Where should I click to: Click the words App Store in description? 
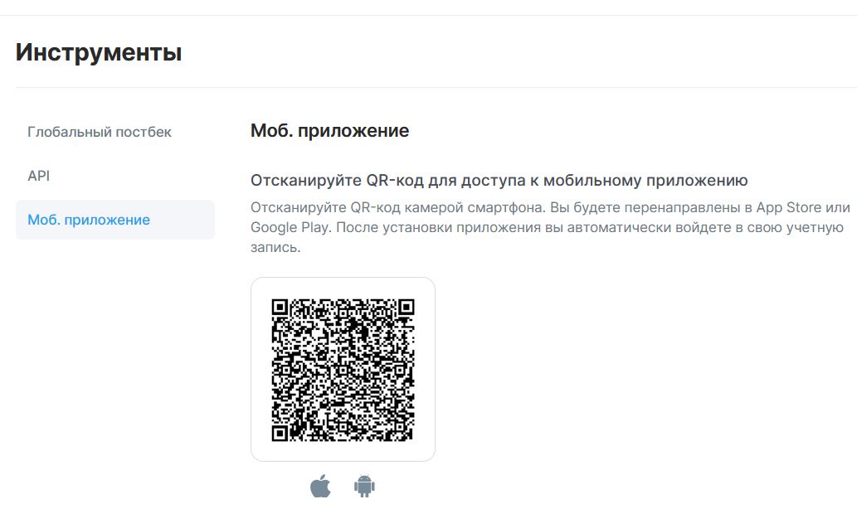point(789,207)
